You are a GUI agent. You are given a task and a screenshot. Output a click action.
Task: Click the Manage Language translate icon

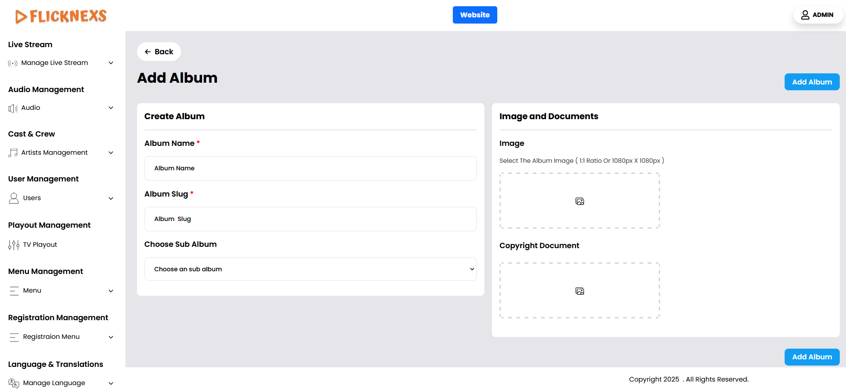[x=14, y=383]
